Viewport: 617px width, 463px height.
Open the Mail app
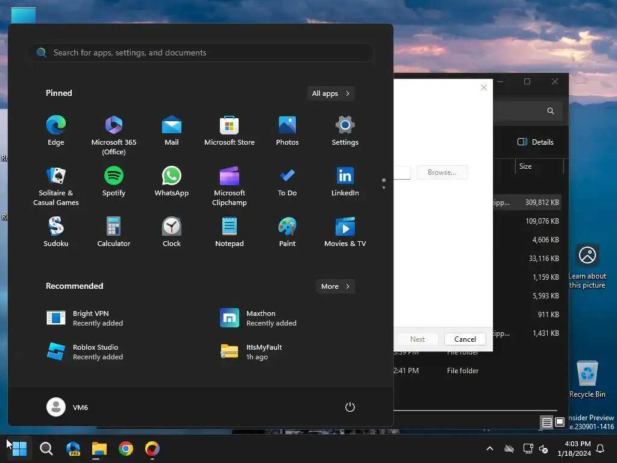click(x=172, y=131)
